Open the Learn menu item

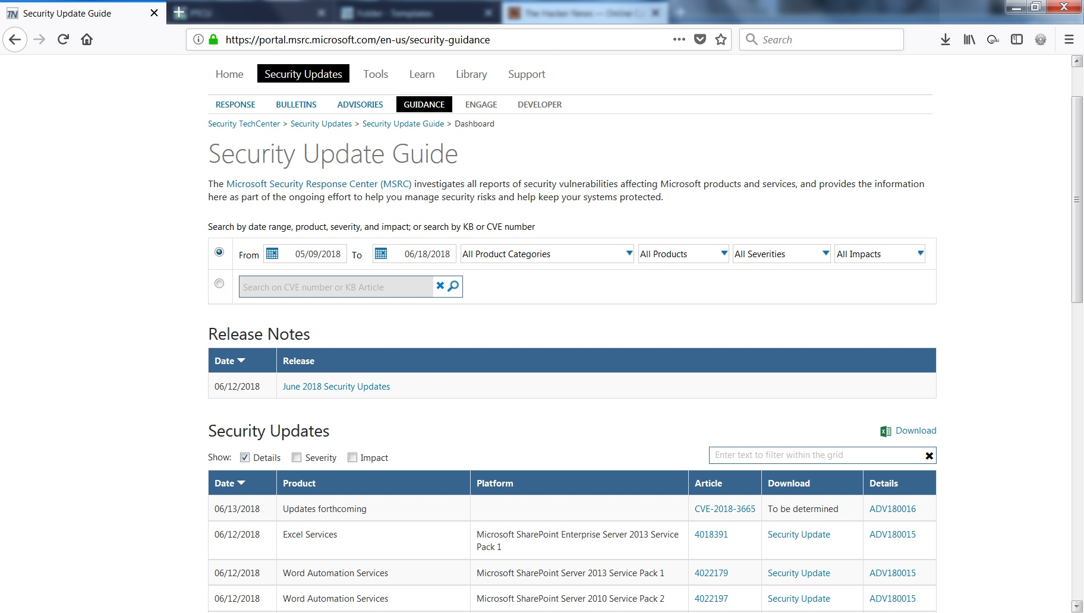click(422, 74)
